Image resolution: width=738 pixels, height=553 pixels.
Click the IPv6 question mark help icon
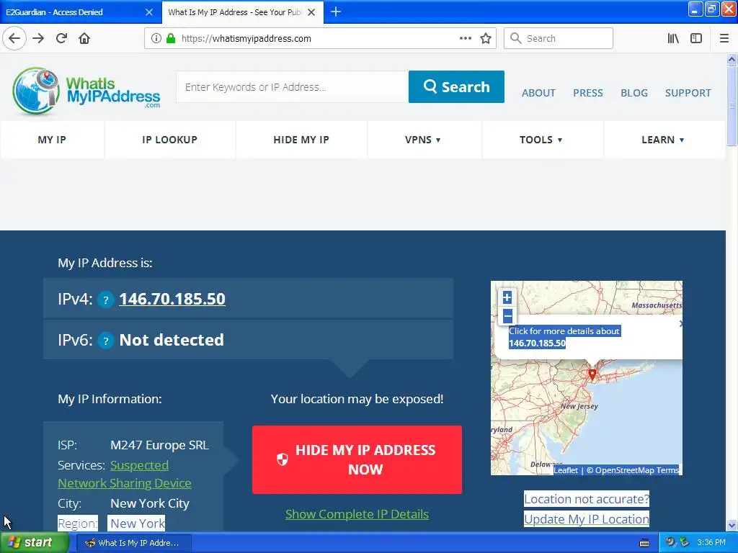pyautogui.click(x=106, y=341)
